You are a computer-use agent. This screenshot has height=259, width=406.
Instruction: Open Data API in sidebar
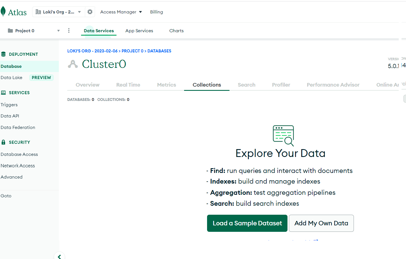click(x=10, y=116)
